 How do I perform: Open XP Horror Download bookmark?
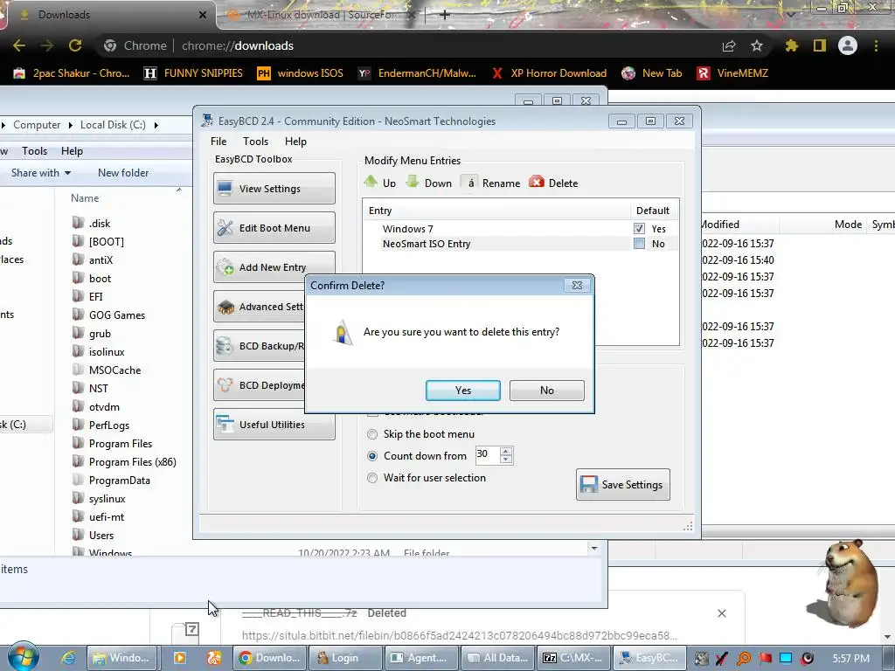pos(549,73)
